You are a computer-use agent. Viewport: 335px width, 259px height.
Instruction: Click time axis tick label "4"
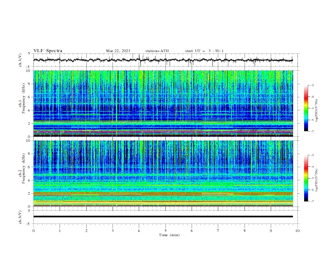pyautogui.click(x=139, y=231)
